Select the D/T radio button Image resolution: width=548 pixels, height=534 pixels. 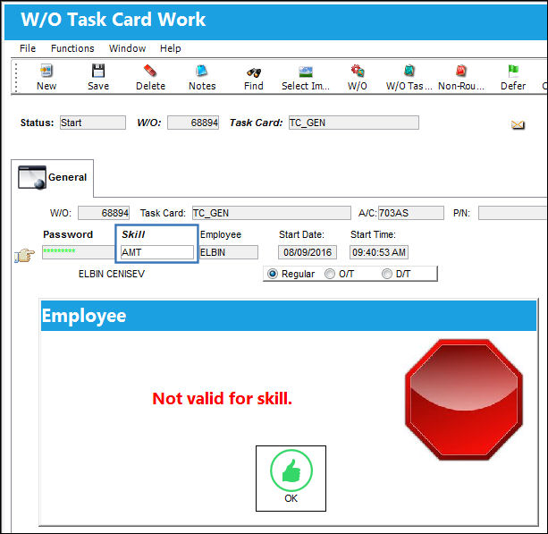[x=387, y=274]
